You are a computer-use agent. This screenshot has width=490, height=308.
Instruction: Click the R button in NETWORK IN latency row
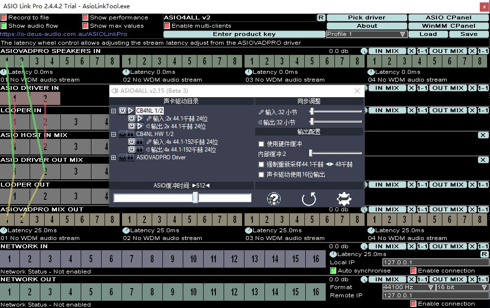point(484,254)
